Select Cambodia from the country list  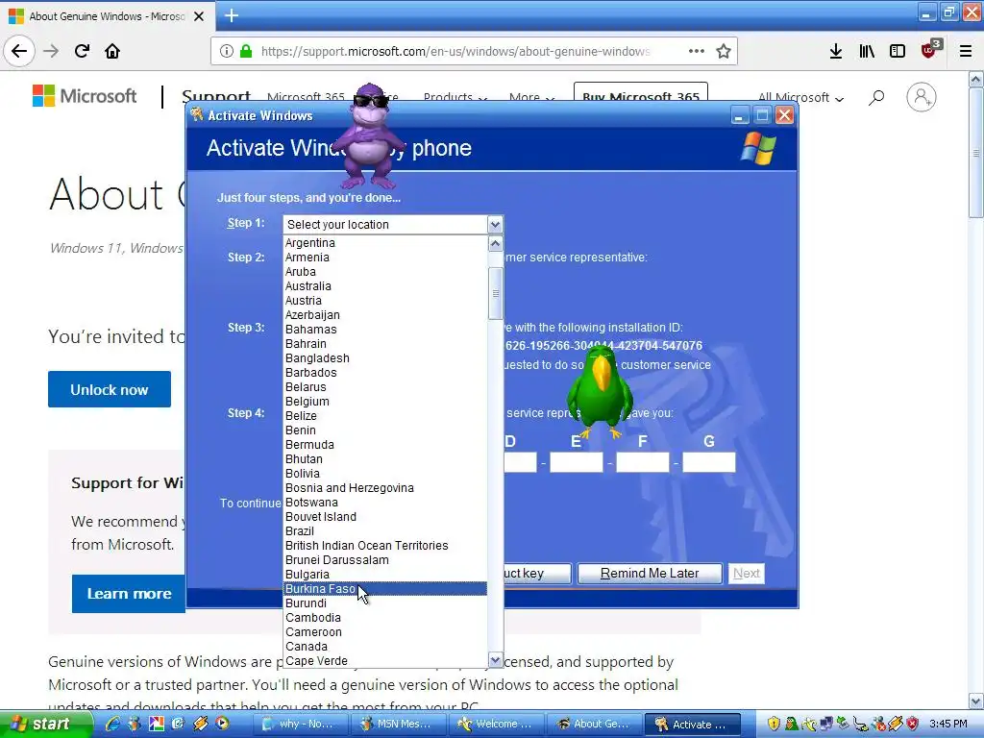(384, 618)
